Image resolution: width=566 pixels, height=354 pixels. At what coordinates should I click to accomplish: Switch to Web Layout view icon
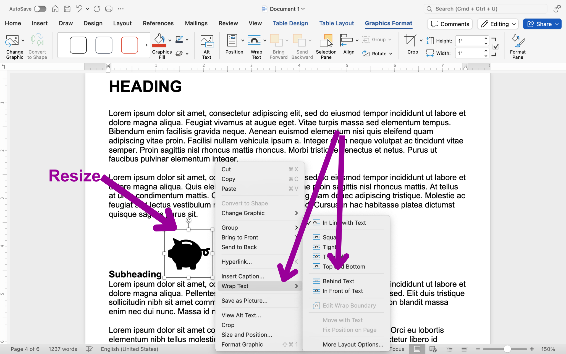pos(433,349)
